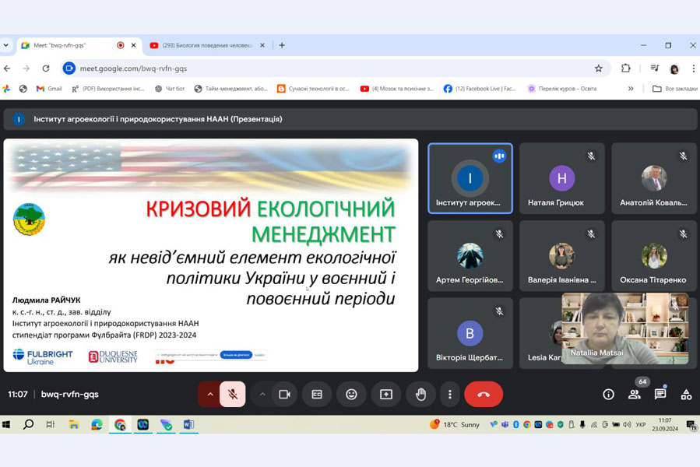Screen dimensions: 700x467
Task: Raise hand in the meeting
Action: coord(420,395)
